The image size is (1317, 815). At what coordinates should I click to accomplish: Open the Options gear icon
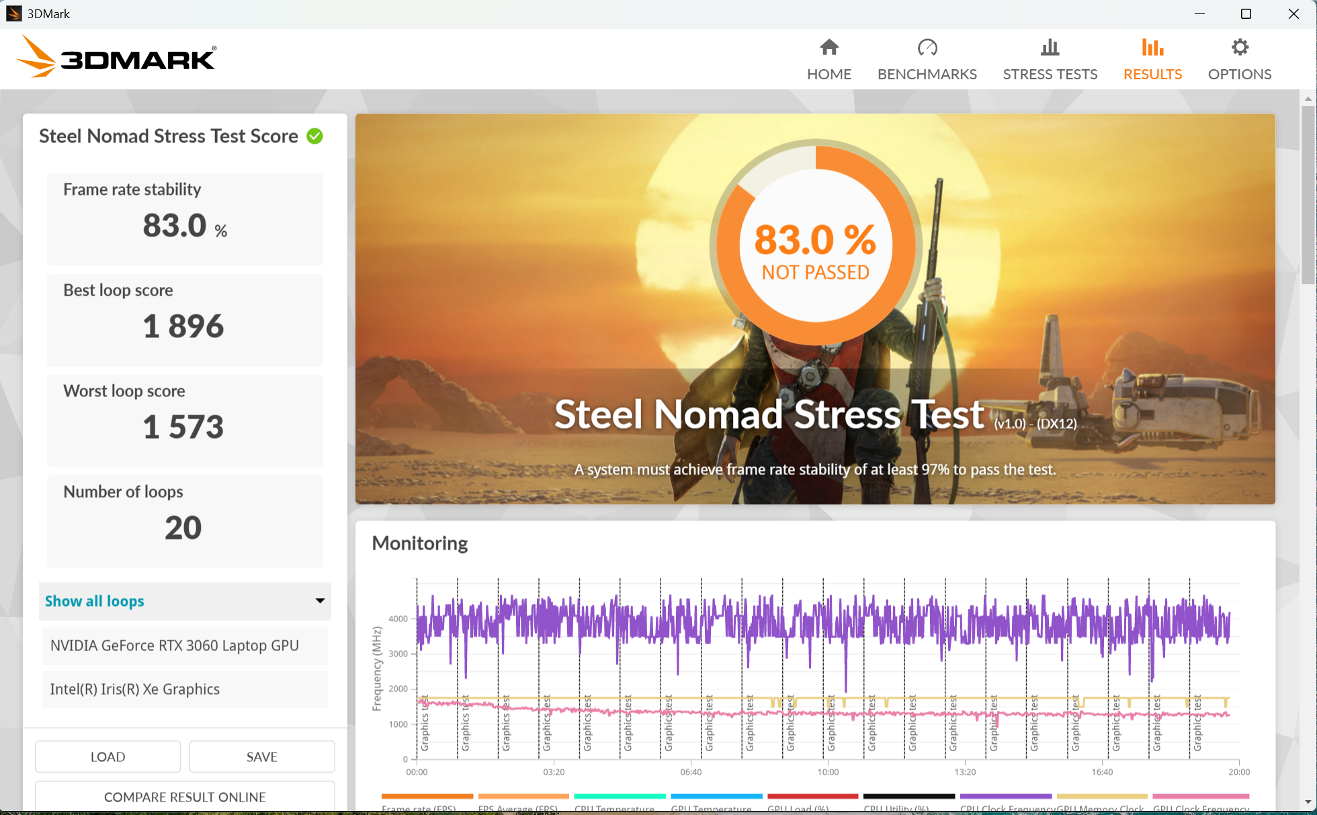[1240, 47]
